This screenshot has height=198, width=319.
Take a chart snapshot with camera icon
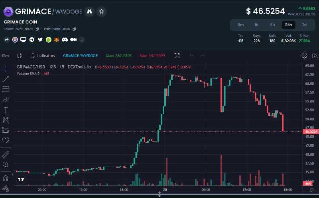click(x=315, y=56)
